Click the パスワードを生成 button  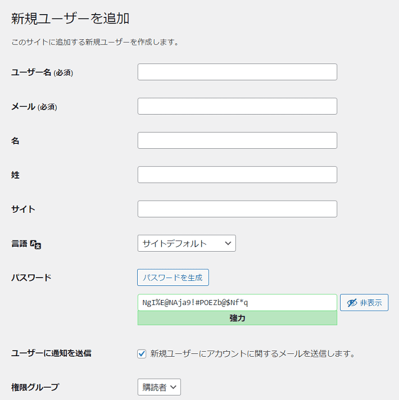click(173, 278)
